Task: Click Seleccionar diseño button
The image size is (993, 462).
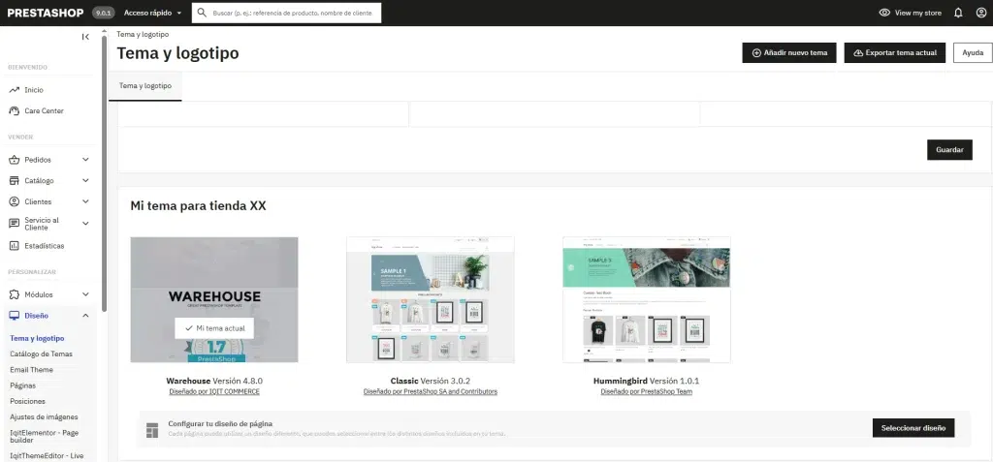Action: click(913, 428)
